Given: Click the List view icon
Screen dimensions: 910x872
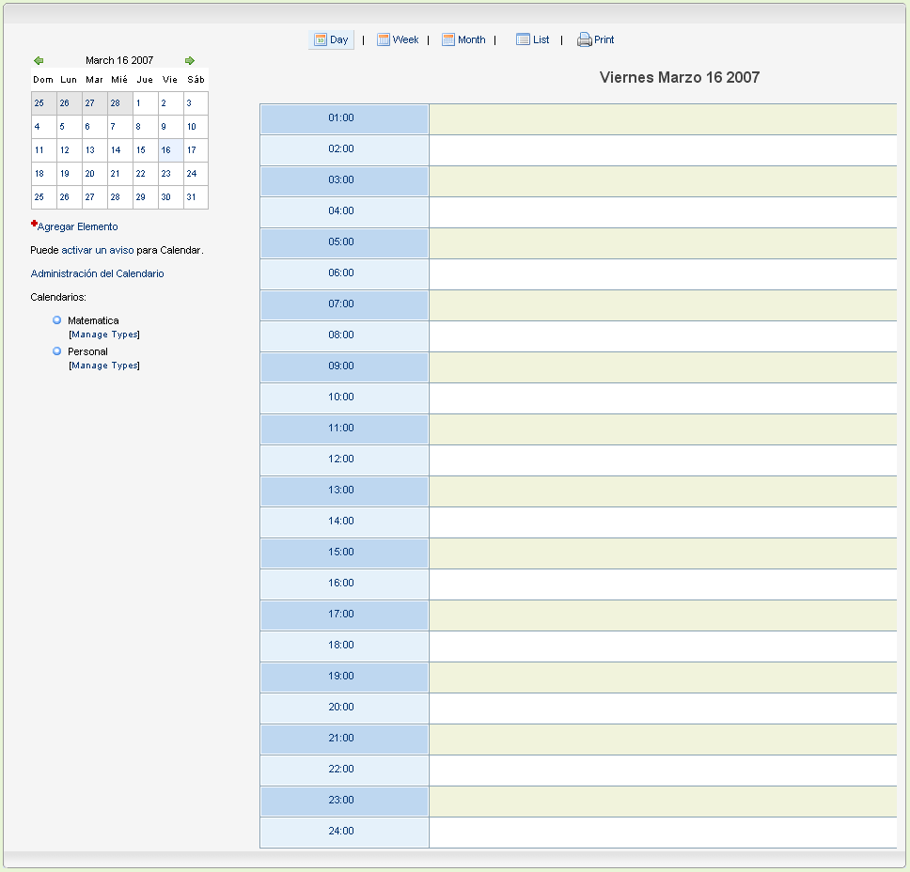Looking at the screenshot, I should pos(523,39).
